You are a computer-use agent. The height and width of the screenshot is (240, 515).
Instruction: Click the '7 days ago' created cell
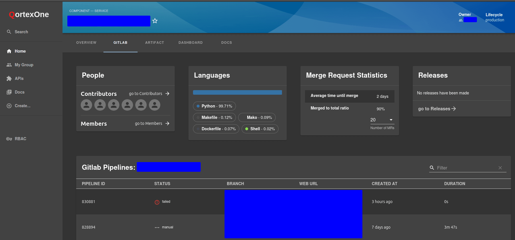[x=381, y=227]
